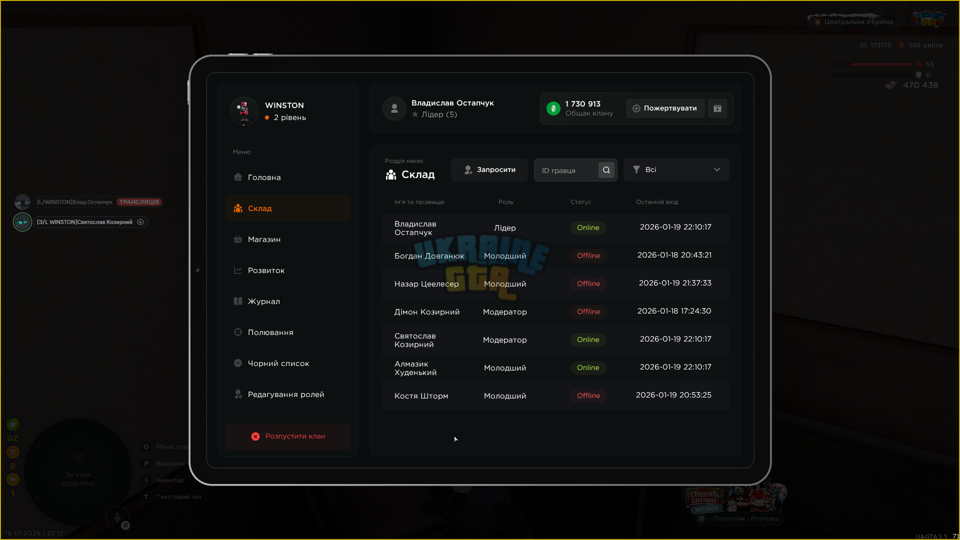
Task: Click the Лідер role cell
Action: [505, 228]
